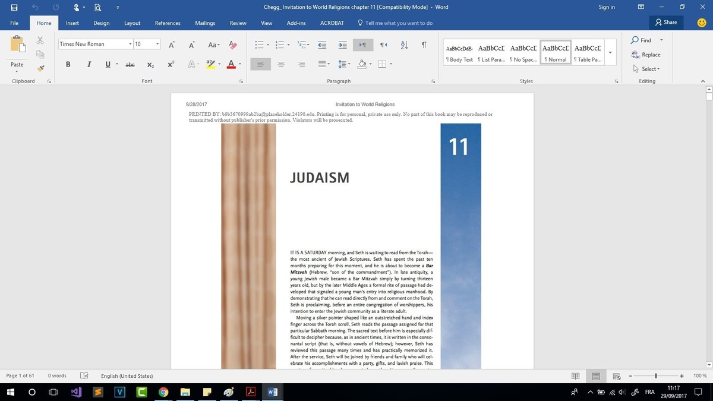The image size is (713, 401).
Task: Click the Save icon in quick access toolbar
Action: point(14,7)
